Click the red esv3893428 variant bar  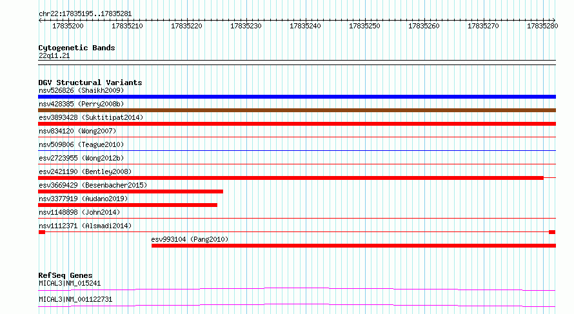(x=297, y=124)
